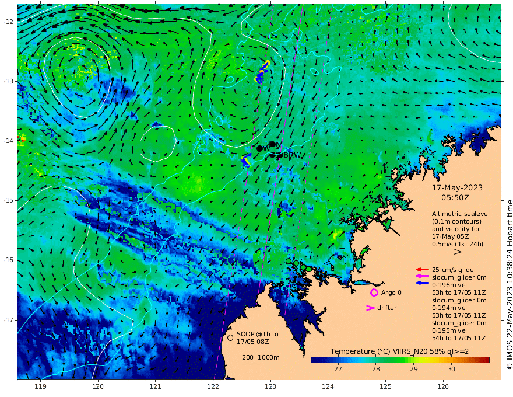Click latitude tick label -17

click(x=9, y=320)
